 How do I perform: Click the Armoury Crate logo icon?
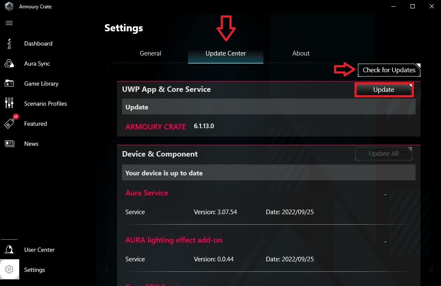click(9, 7)
